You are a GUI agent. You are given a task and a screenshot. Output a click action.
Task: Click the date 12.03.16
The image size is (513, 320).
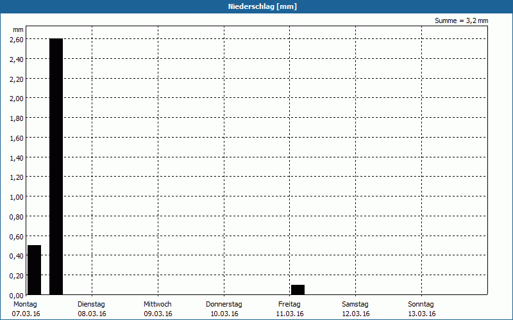click(356, 314)
